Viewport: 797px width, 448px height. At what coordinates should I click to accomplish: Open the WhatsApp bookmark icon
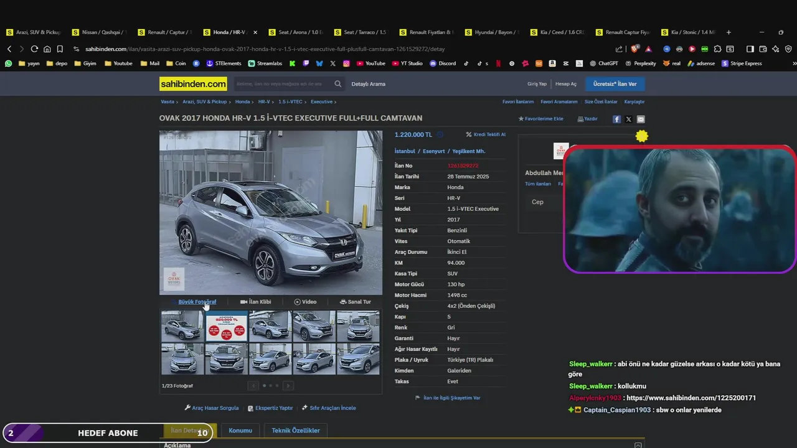[x=8, y=63]
